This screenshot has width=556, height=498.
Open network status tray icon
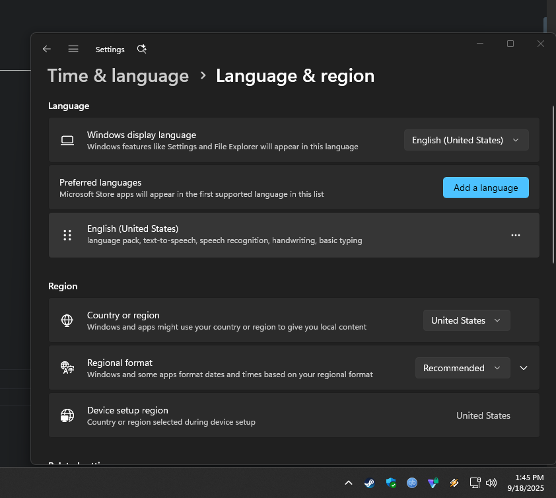click(475, 483)
